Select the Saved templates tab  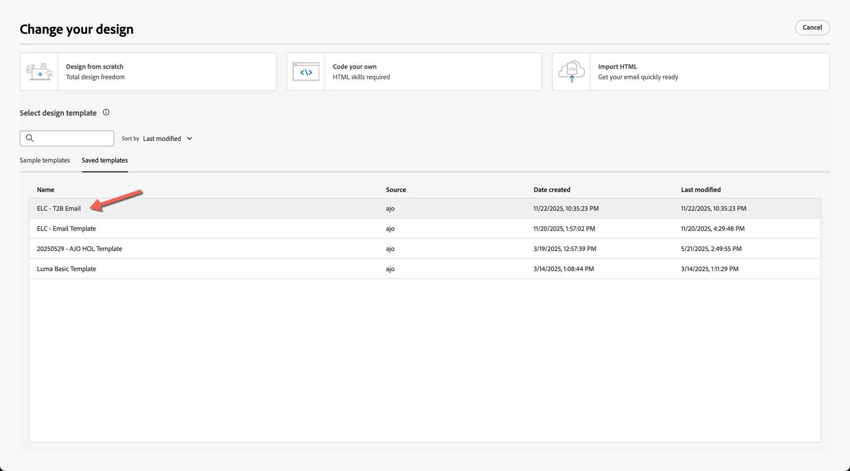[105, 160]
